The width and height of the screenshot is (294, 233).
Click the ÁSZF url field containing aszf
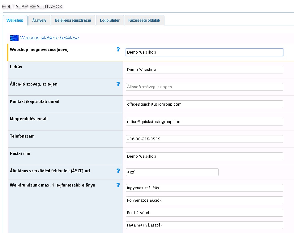[x=172, y=172]
